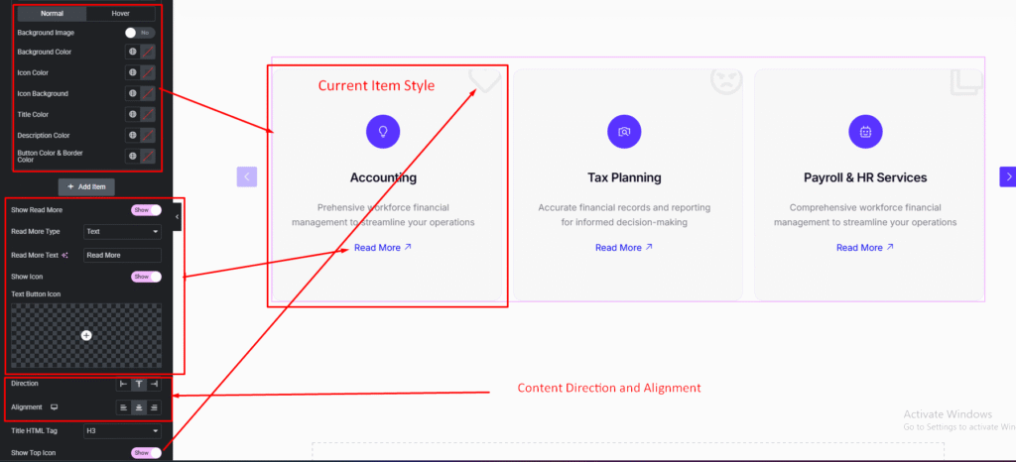Toggle the Show Icon switch
This screenshot has height=462, width=1016.
pyautogui.click(x=145, y=277)
